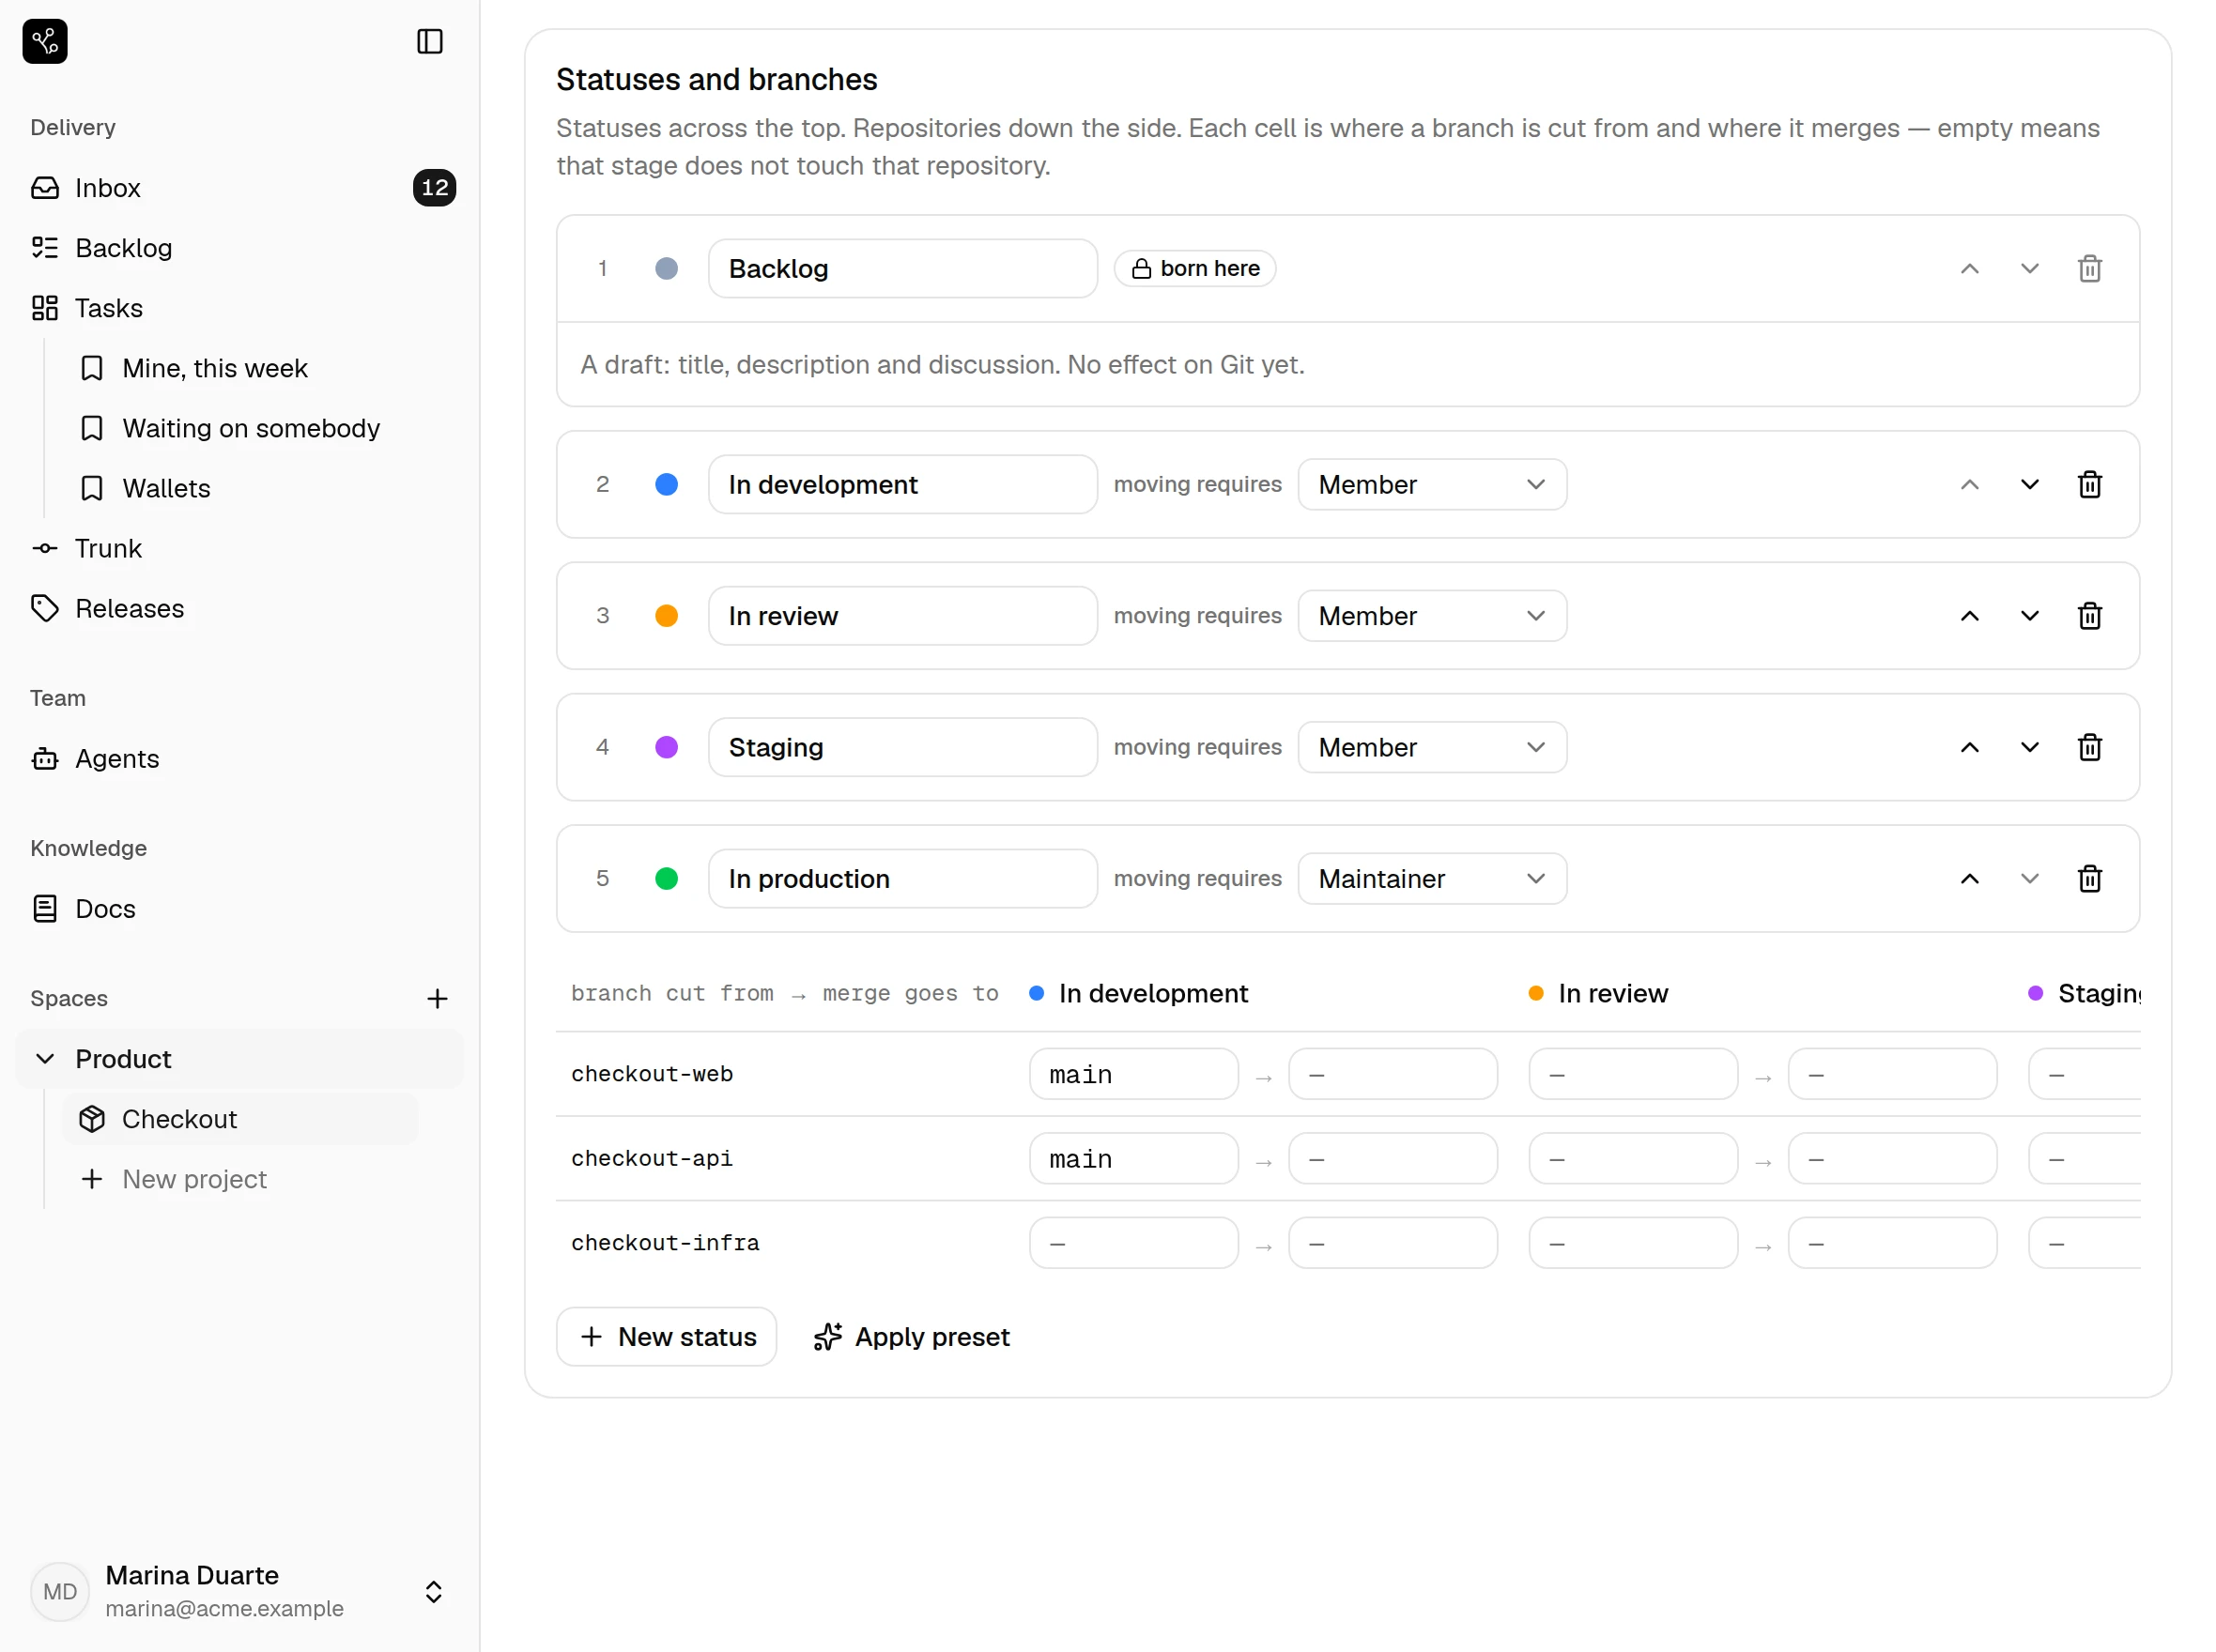Move In development status down

click(2029, 484)
